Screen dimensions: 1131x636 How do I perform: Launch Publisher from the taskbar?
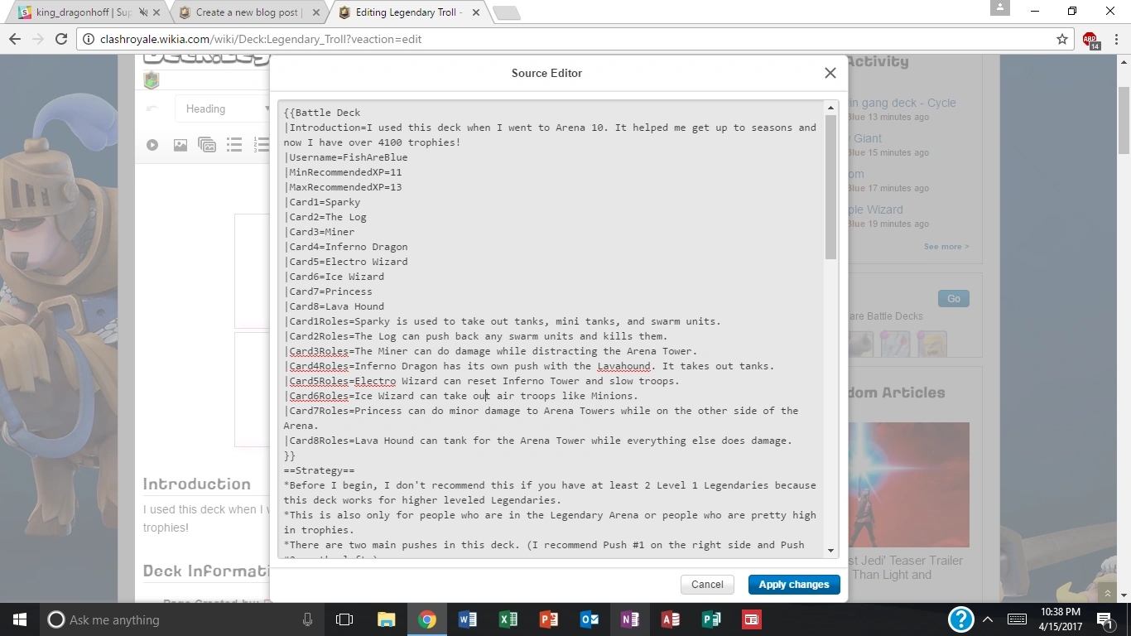[x=710, y=619]
